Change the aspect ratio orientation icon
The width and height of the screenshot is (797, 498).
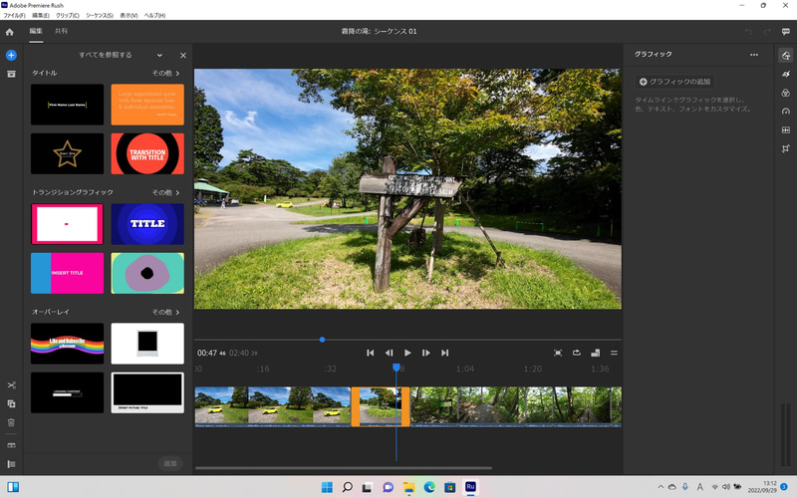click(595, 353)
